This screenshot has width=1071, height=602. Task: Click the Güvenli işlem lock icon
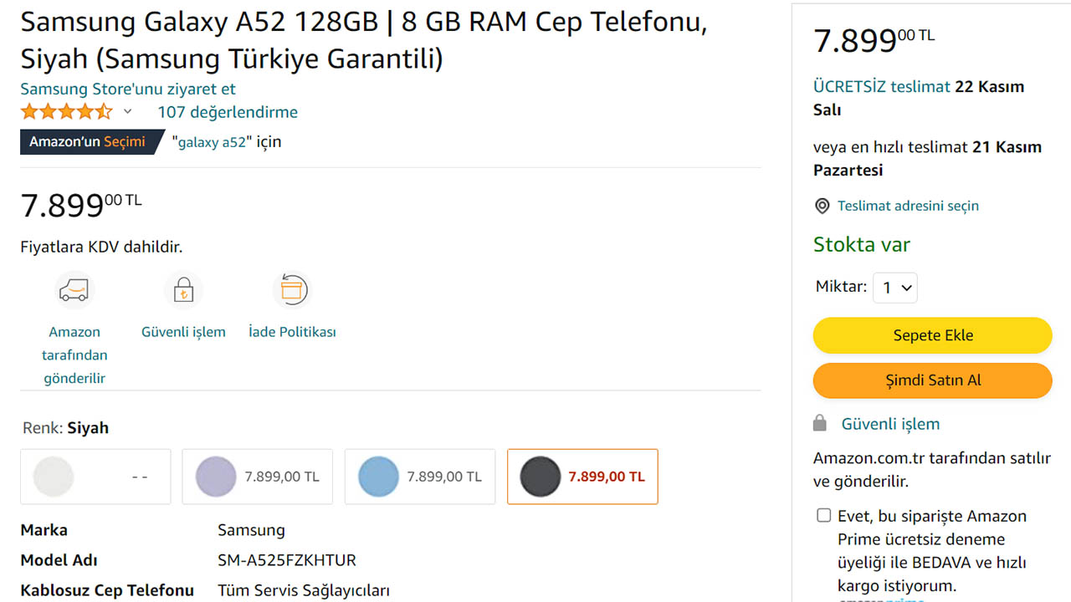[x=183, y=291]
